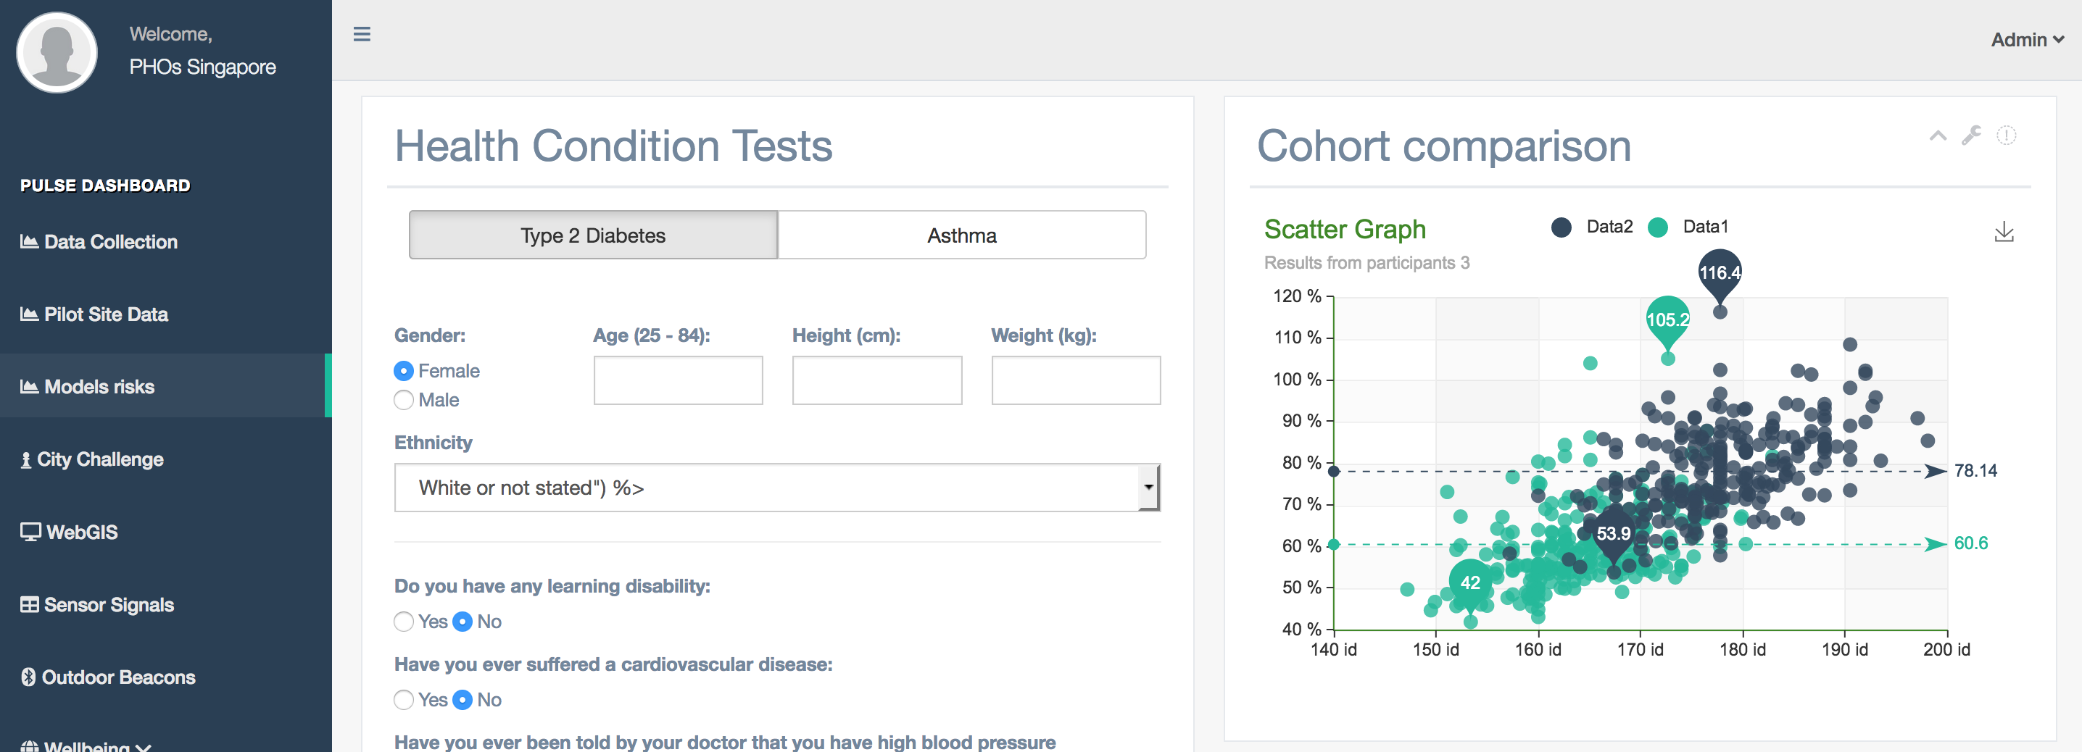
Task: Click the Age input field
Action: (677, 380)
